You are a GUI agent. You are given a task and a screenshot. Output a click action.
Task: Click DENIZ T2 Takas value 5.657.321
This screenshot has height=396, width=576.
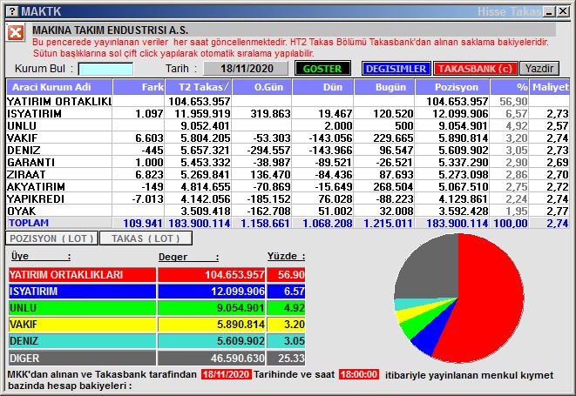click(206, 150)
